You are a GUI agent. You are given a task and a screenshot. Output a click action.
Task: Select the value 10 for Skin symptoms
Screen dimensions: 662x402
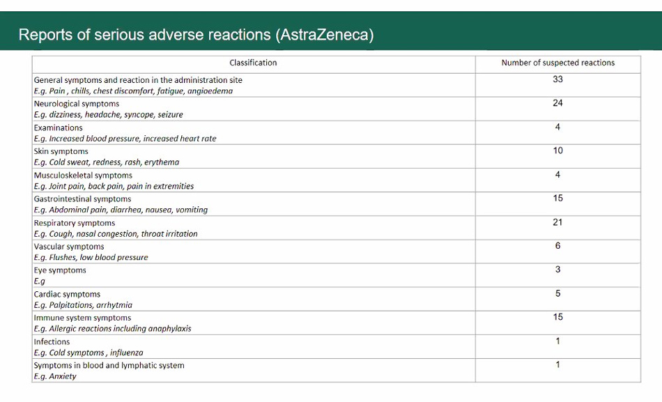557,150
